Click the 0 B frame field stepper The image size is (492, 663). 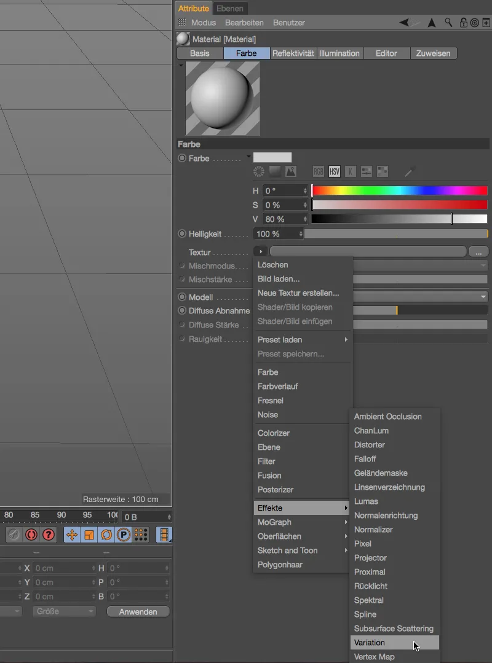(x=169, y=517)
